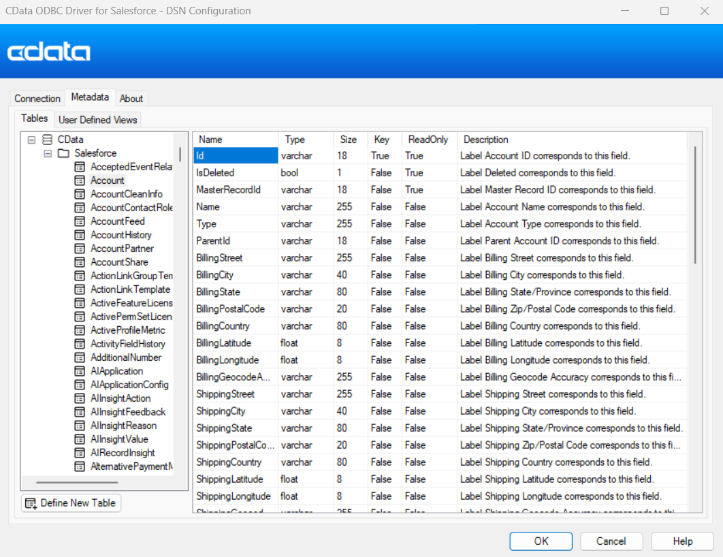The height and width of the screenshot is (557, 723).
Task: Click the Salesforce folder icon
Action: pyautogui.click(x=63, y=153)
